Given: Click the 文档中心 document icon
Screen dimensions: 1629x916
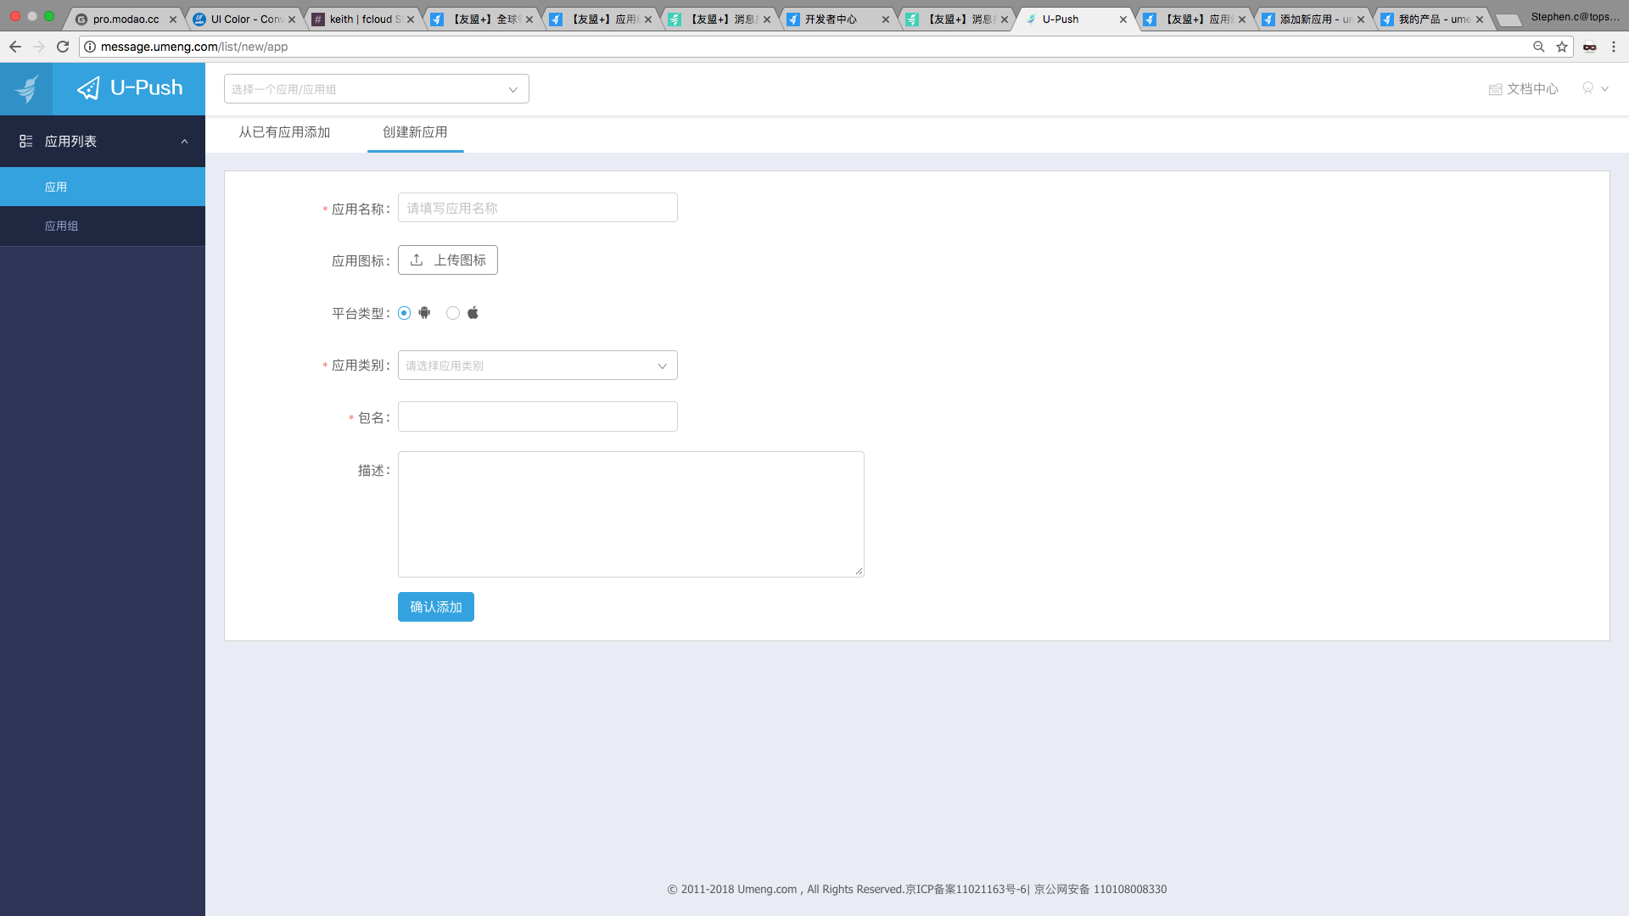Looking at the screenshot, I should coord(1495,89).
